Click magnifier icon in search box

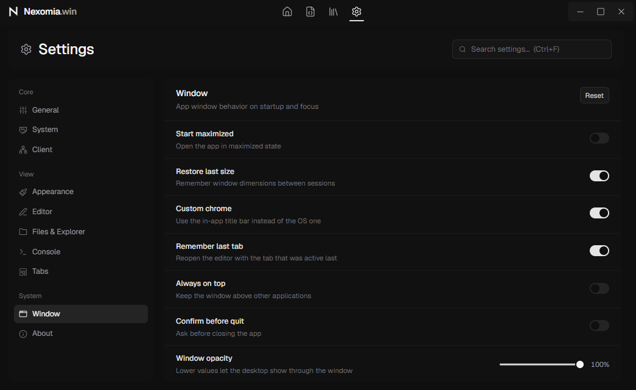tap(463, 49)
